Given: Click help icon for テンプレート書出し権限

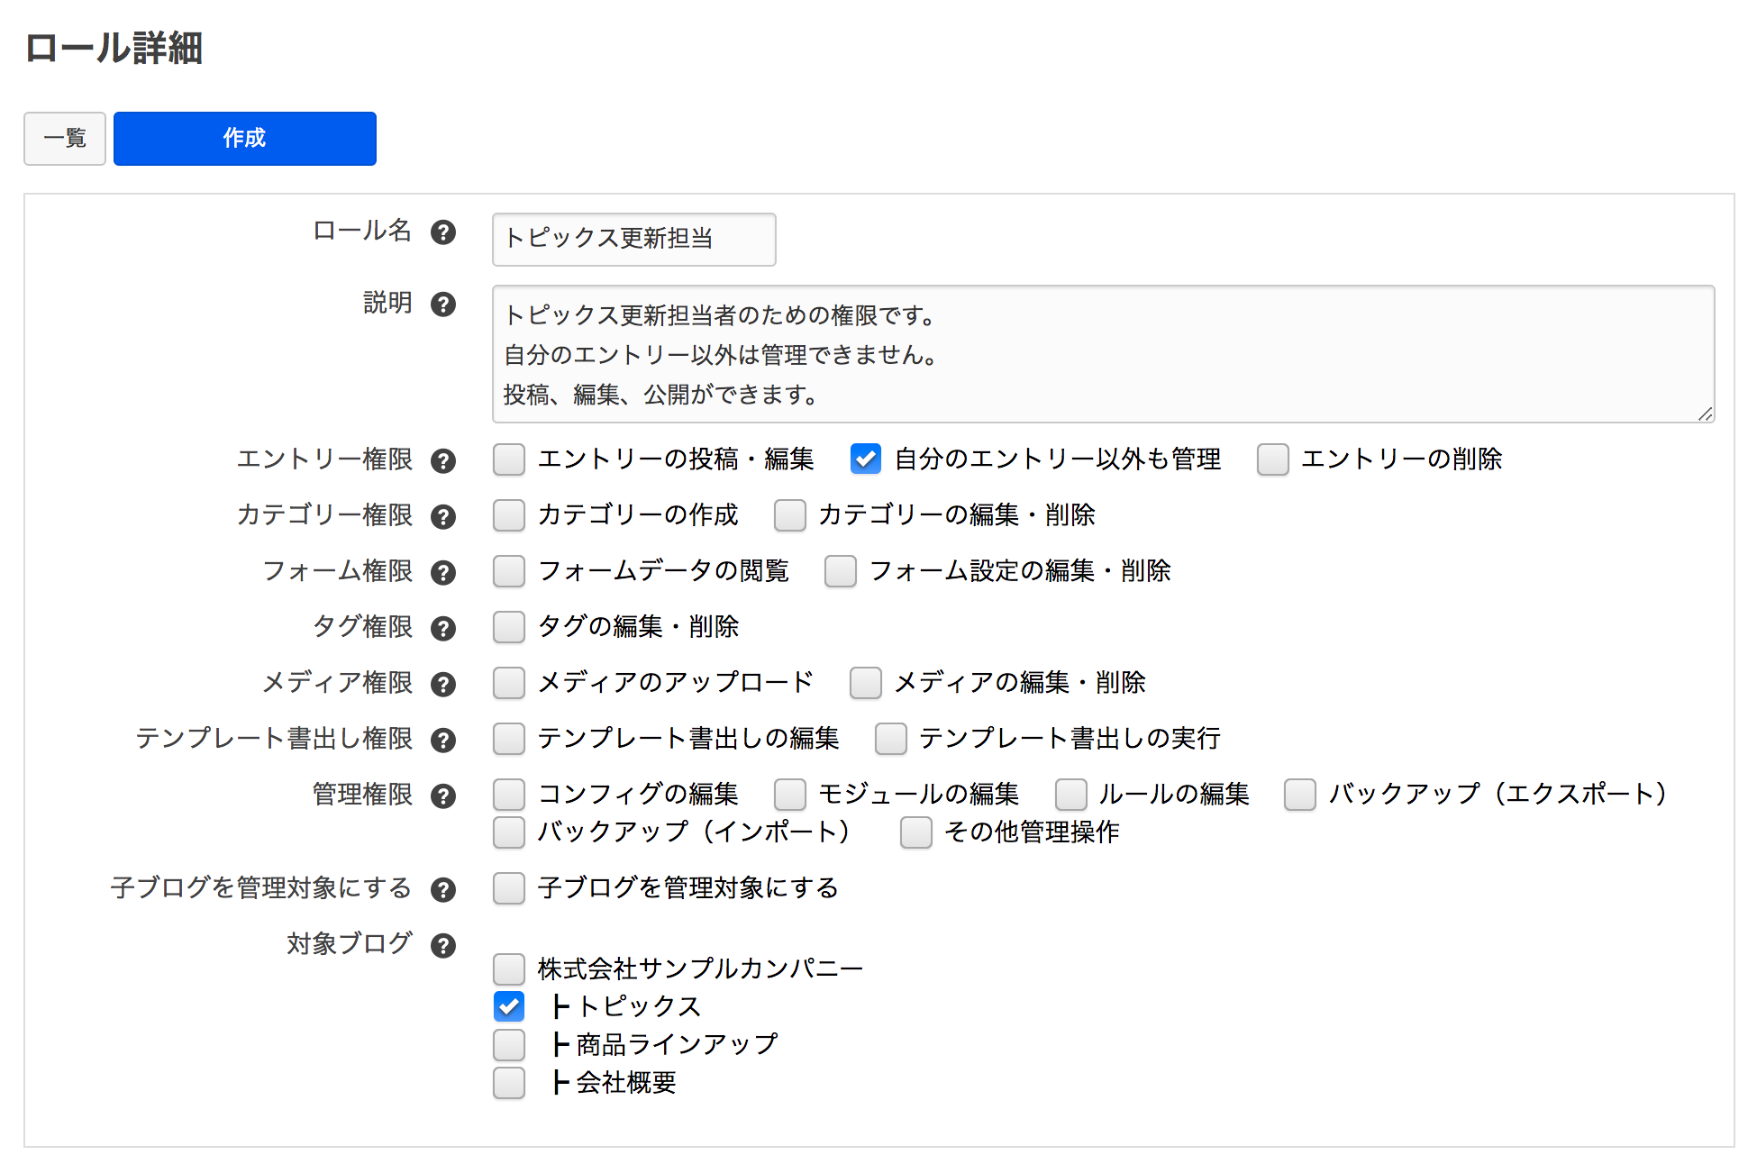Looking at the screenshot, I should click(442, 741).
